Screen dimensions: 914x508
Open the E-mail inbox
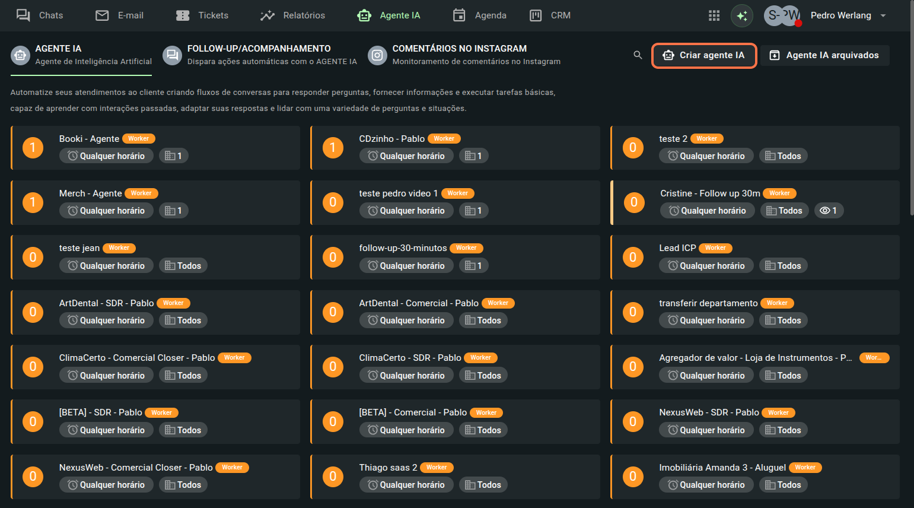click(120, 15)
